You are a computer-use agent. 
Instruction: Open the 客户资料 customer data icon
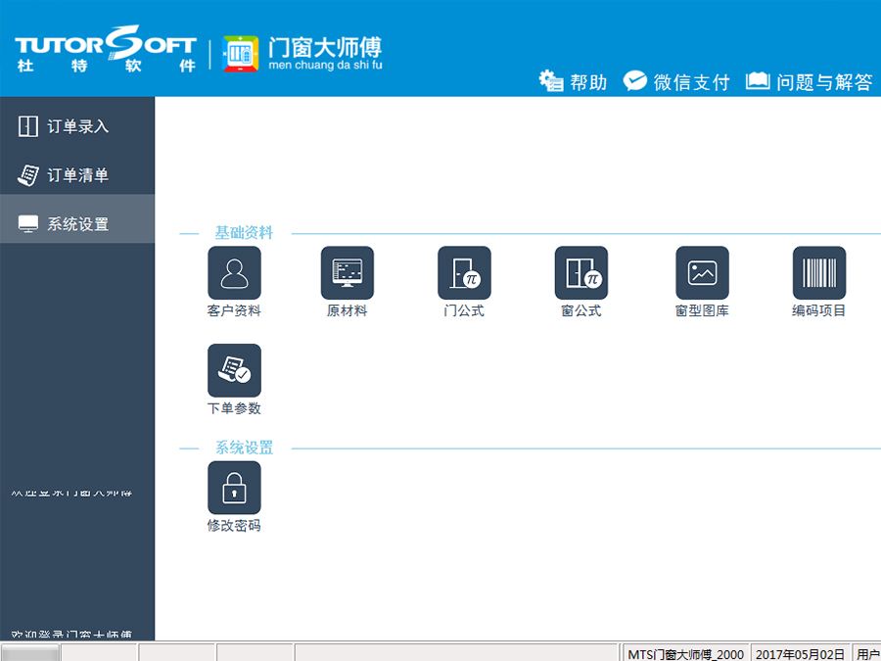pos(234,272)
